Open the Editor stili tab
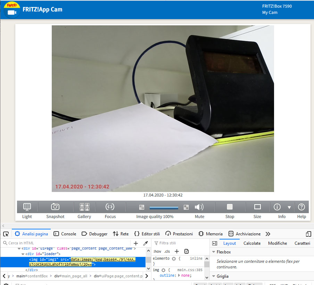Image resolution: width=314 pixels, height=285 pixels. [x=147, y=234]
